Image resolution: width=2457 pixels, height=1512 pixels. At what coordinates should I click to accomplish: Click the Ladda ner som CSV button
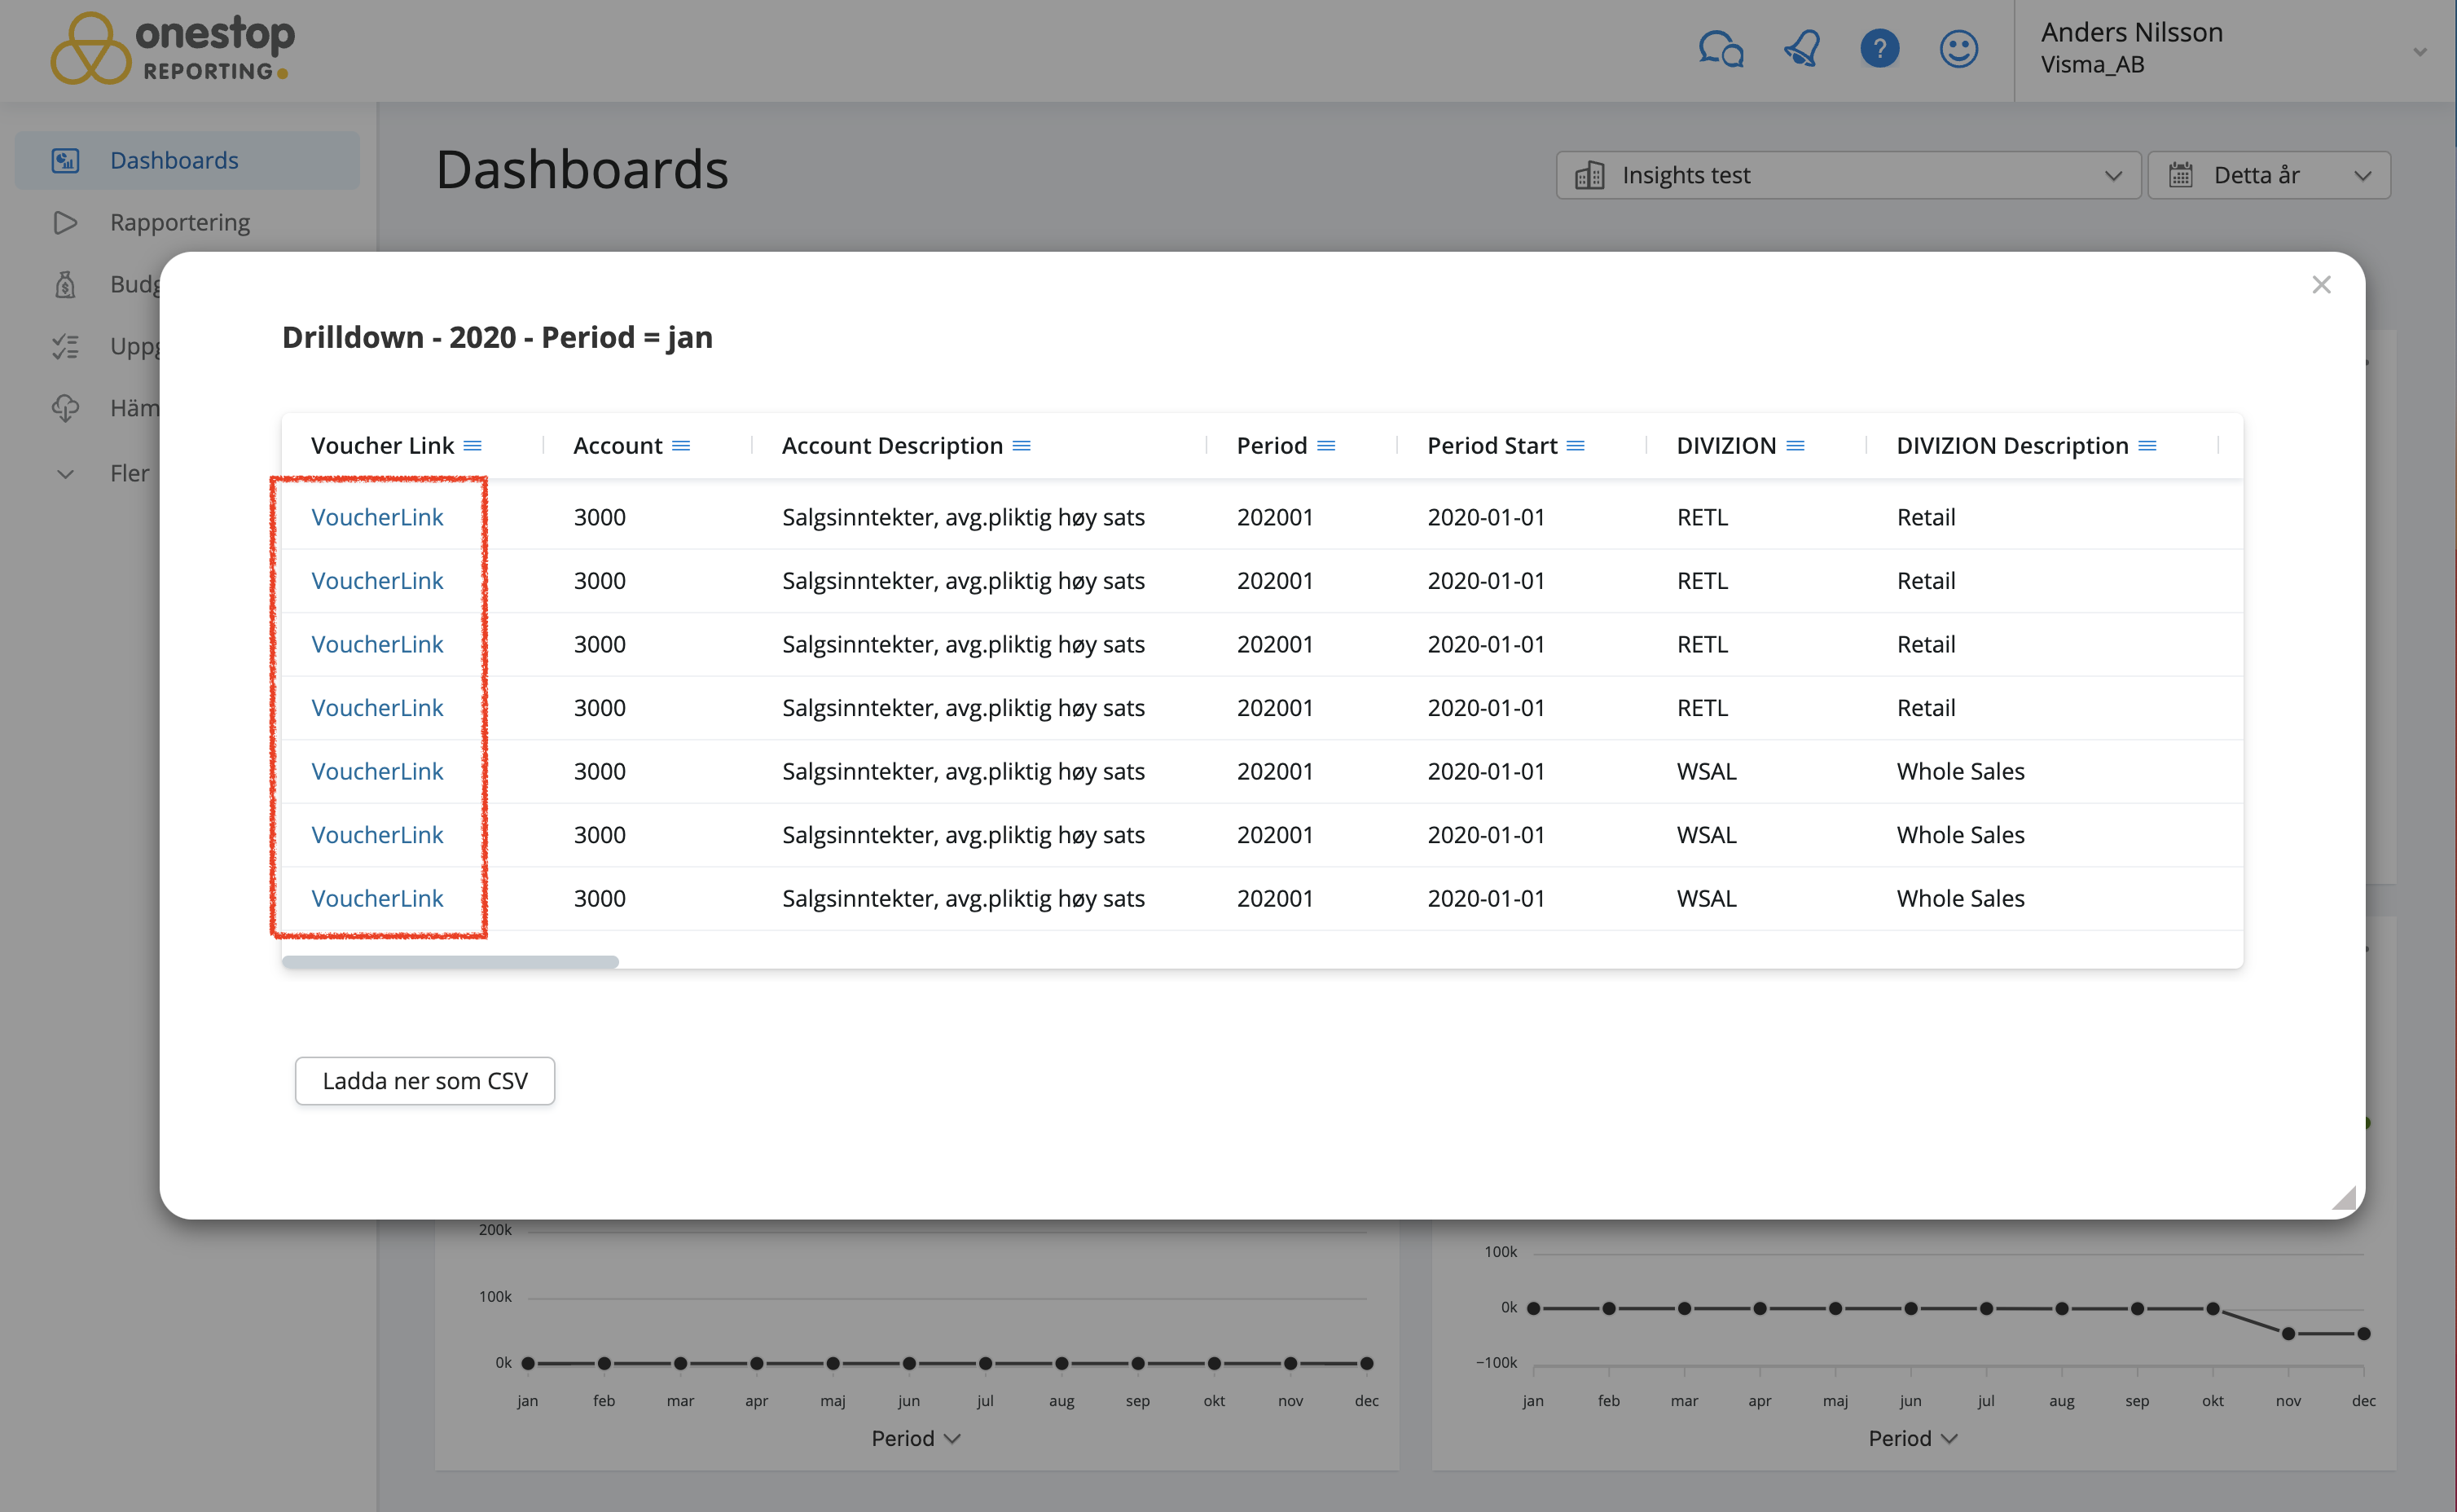click(x=425, y=1081)
